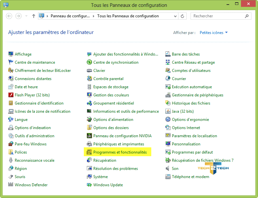Screen dimensions: 258x198
Task: Click the Courrier mail icon
Action: tap(168, 79)
